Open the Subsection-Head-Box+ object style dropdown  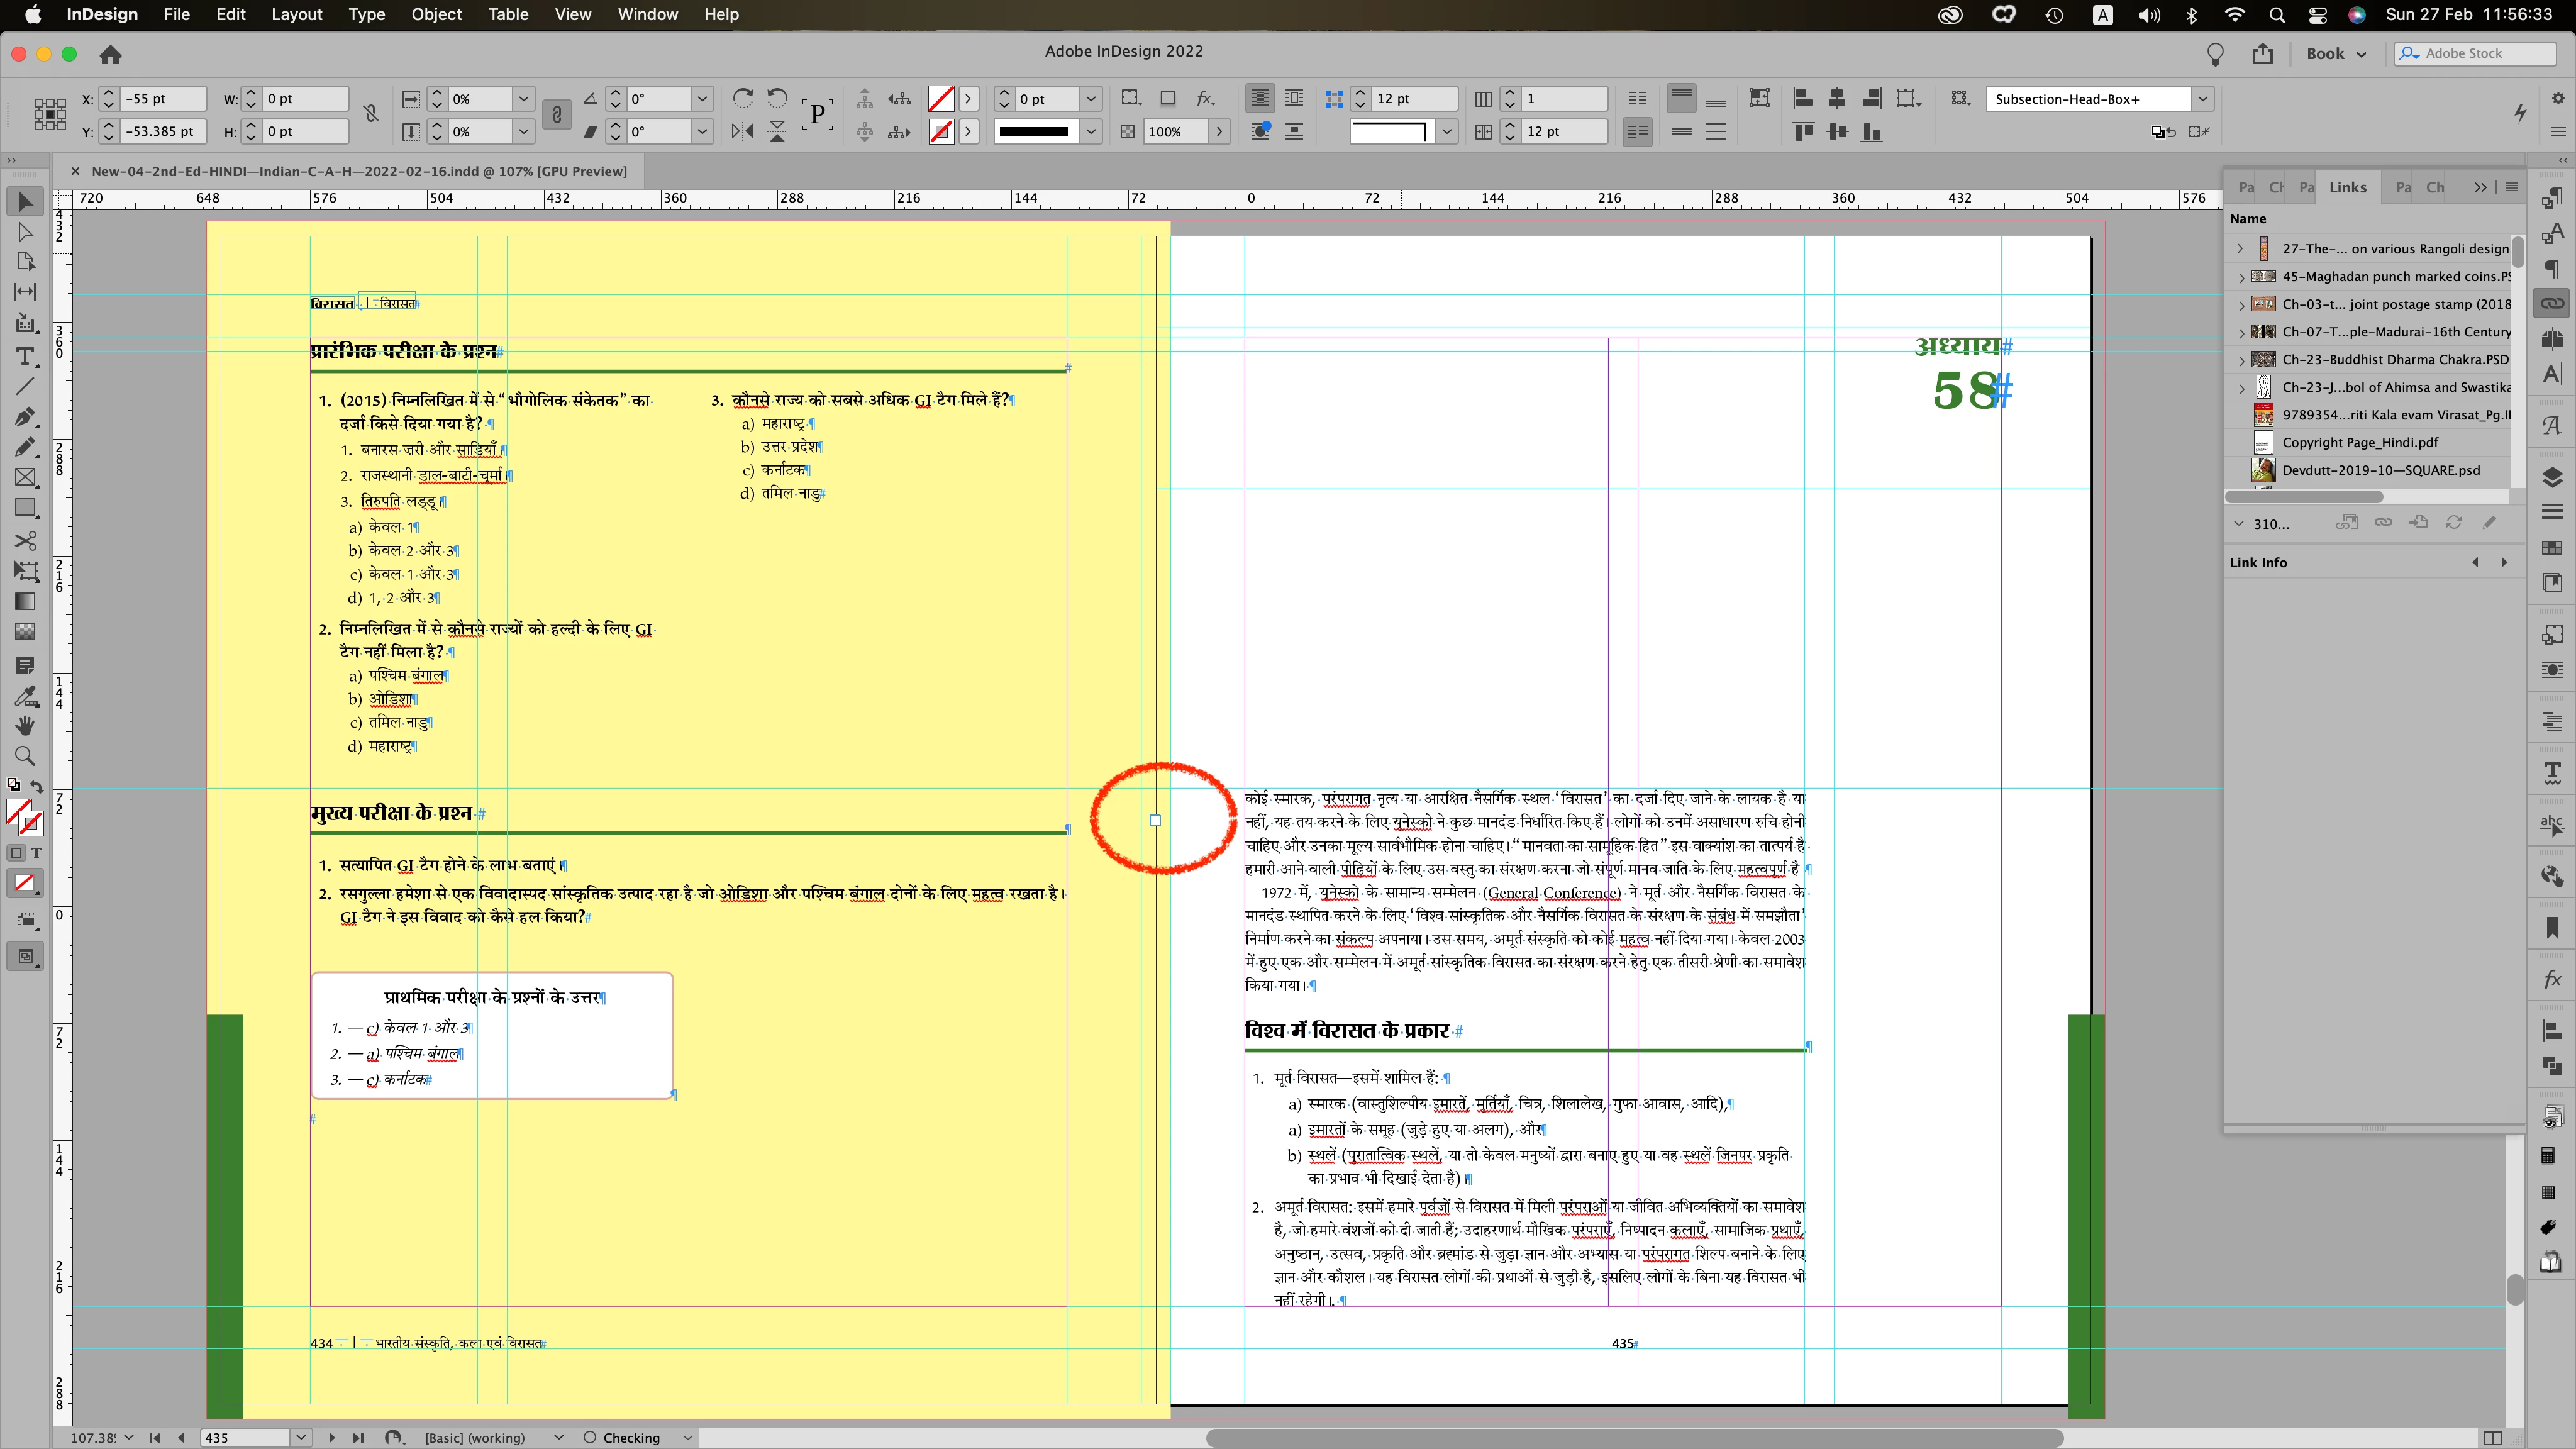pos(2202,99)
